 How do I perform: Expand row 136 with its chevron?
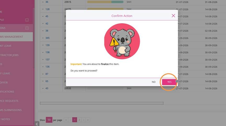pyautogui.click(x=43, y=67)
